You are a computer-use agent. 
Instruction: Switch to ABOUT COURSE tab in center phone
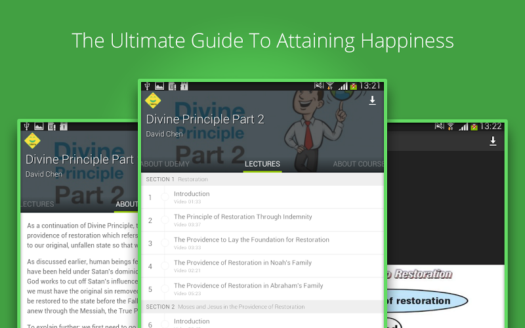(x=358, y=164)
